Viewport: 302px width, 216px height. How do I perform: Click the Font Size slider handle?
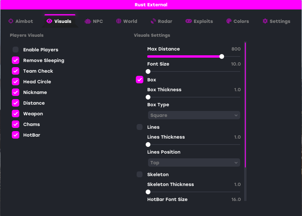tap(148, 71)
